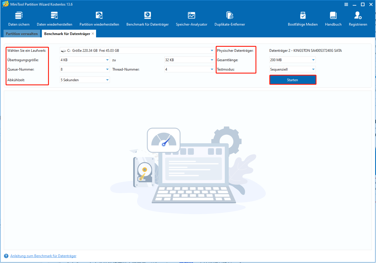Click the Starten button

click(x=293, y=80)
